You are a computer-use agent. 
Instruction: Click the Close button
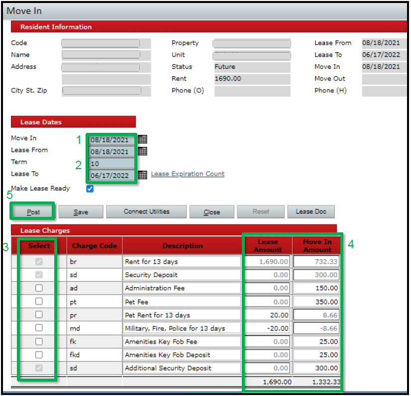coord(211,212)
